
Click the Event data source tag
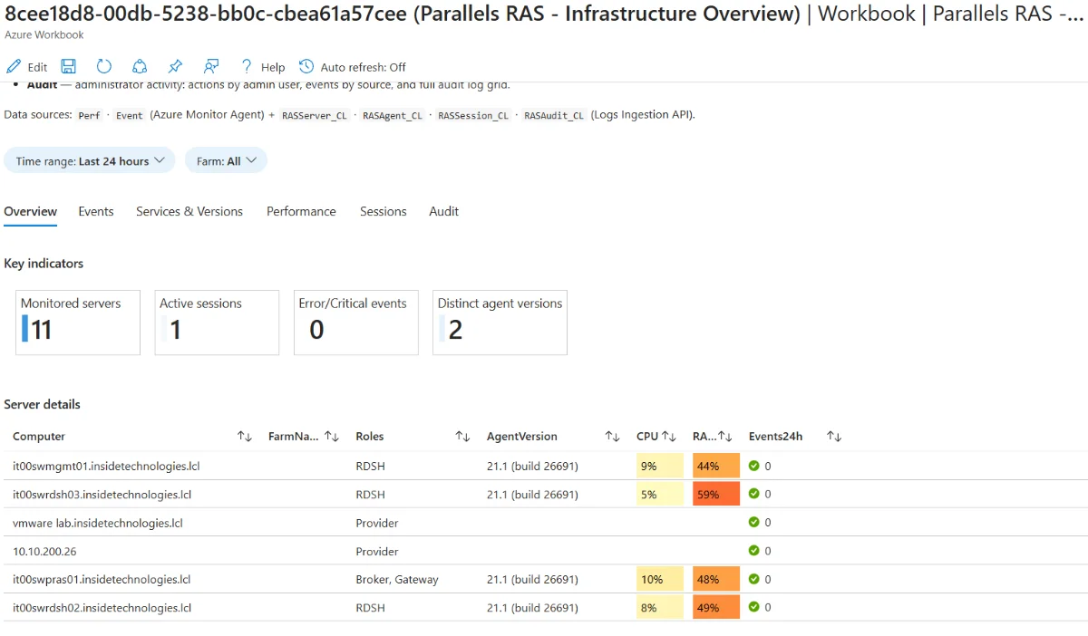(x=130, y=116)
